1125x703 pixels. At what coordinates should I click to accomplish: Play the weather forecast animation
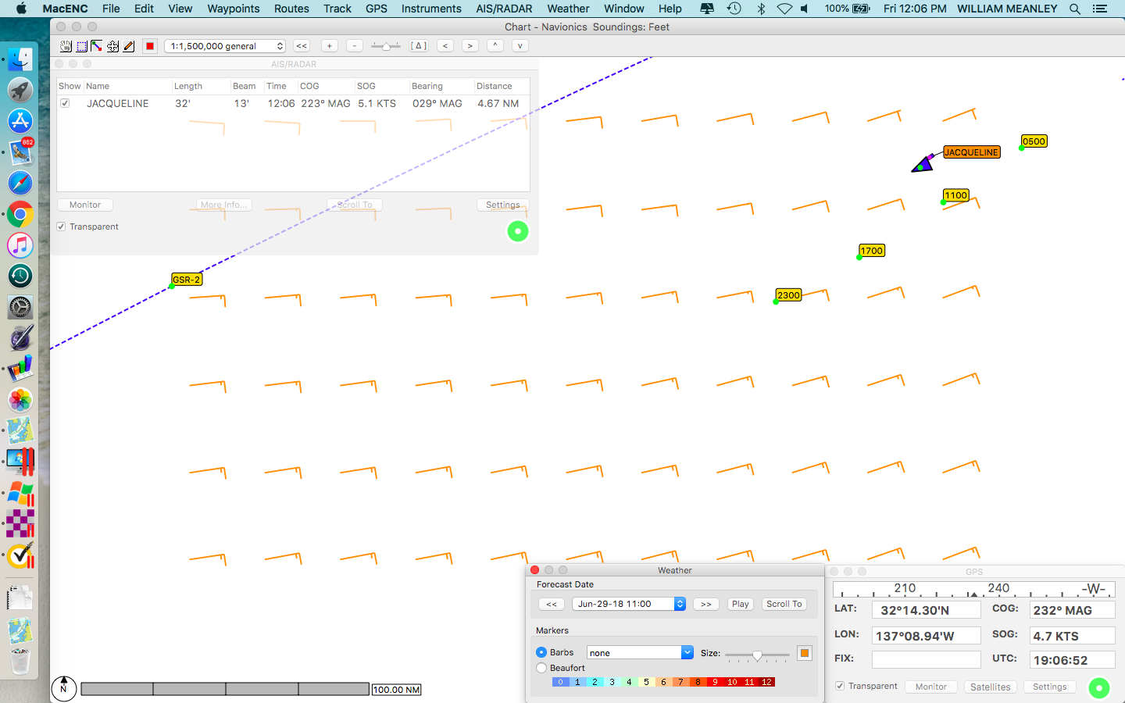[x=741, y=604]
